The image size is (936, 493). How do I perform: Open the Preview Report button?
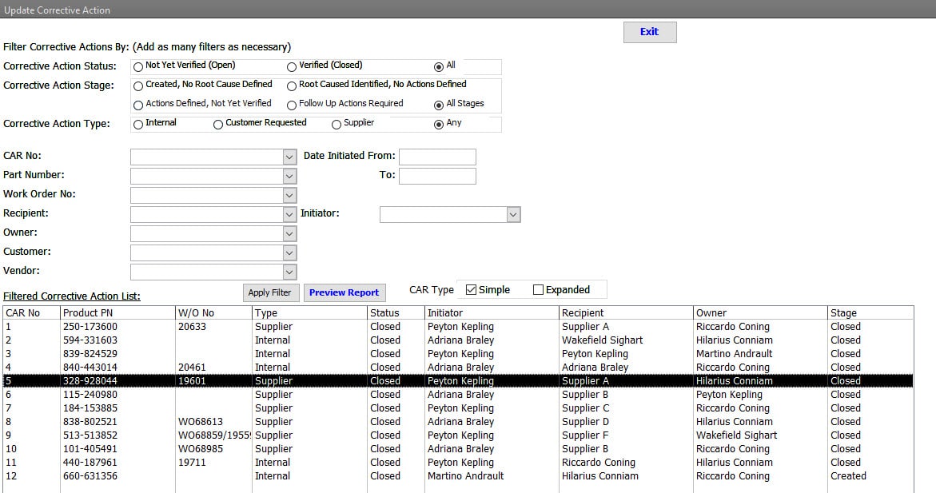point(345,292)
